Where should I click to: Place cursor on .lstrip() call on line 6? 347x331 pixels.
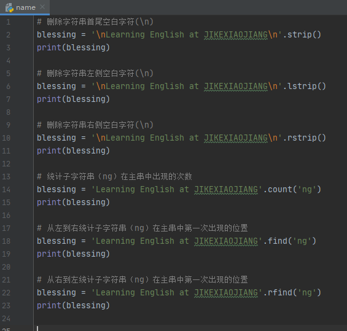[305, 87]
